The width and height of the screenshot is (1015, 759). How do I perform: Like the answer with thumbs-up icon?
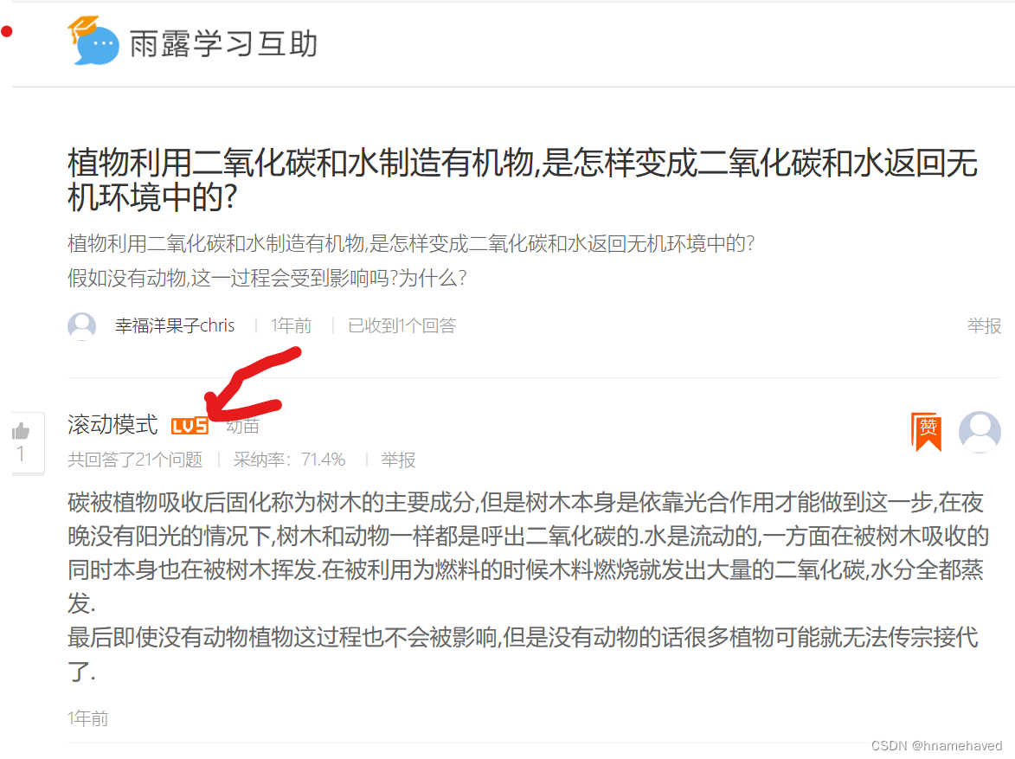coord(21,431)
